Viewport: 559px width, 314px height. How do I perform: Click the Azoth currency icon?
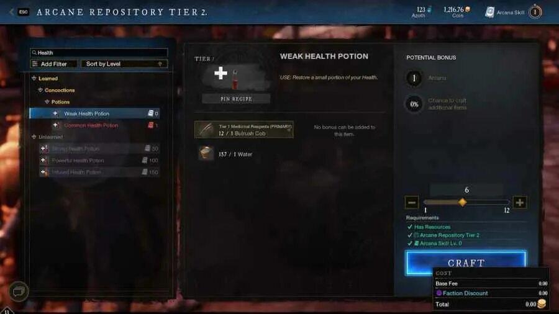(430, 9)
